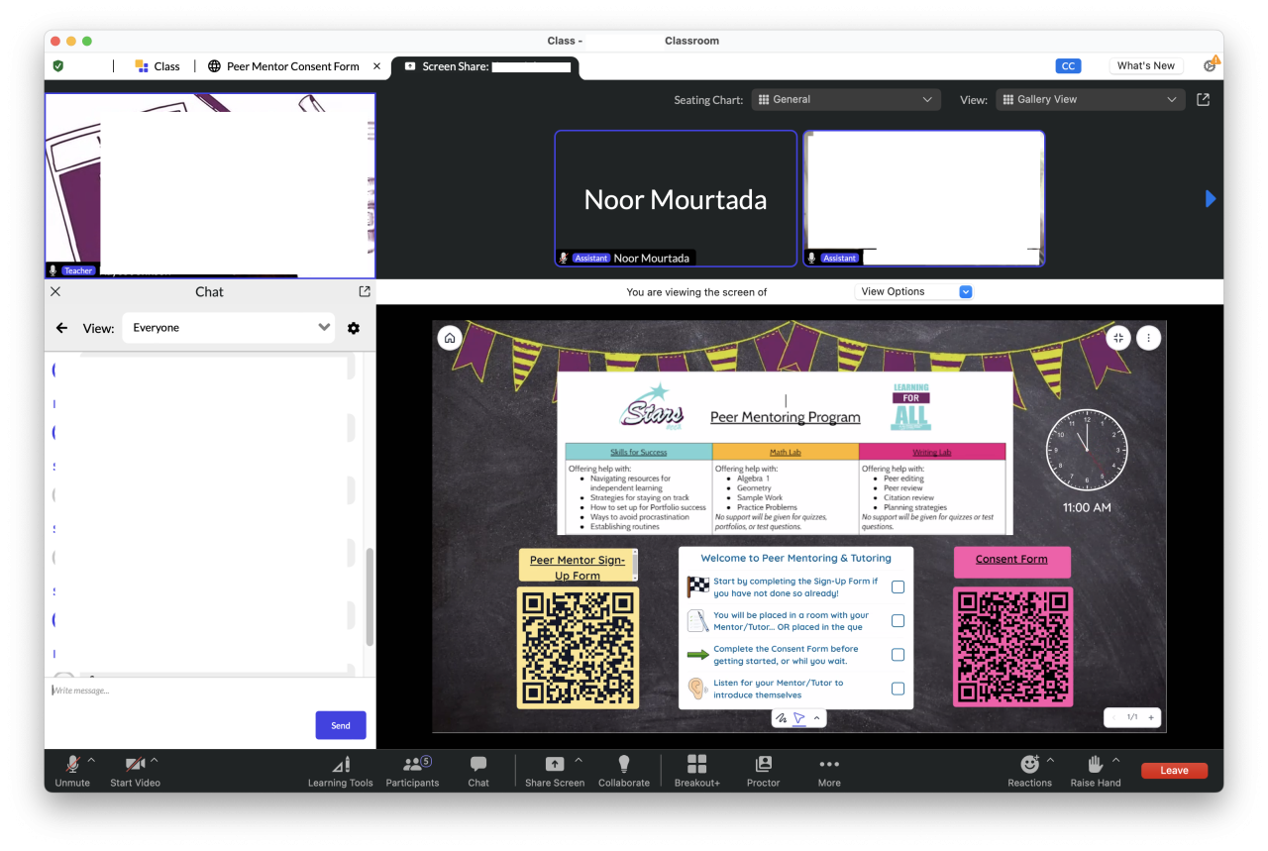This screenshot has height=851, width=1268.
Task: Select Noor Mourtada's video tile
Action: tap(676, 199)
